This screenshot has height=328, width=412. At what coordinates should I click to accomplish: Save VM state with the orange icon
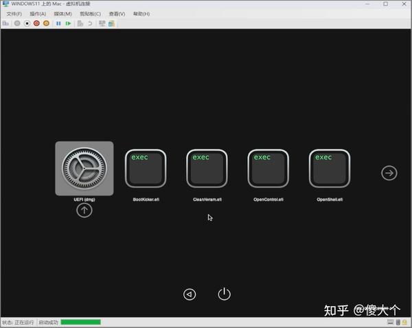(46, 23)
